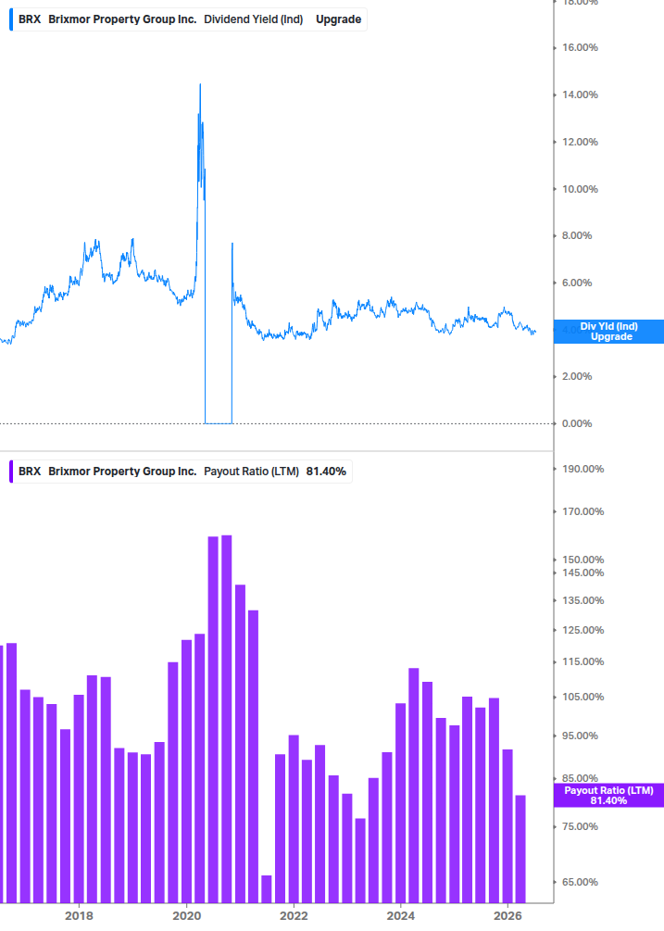Click the 10.00% tick on yield axis
This screenshot has height=931, width=664.
click(x=580, y=189)
